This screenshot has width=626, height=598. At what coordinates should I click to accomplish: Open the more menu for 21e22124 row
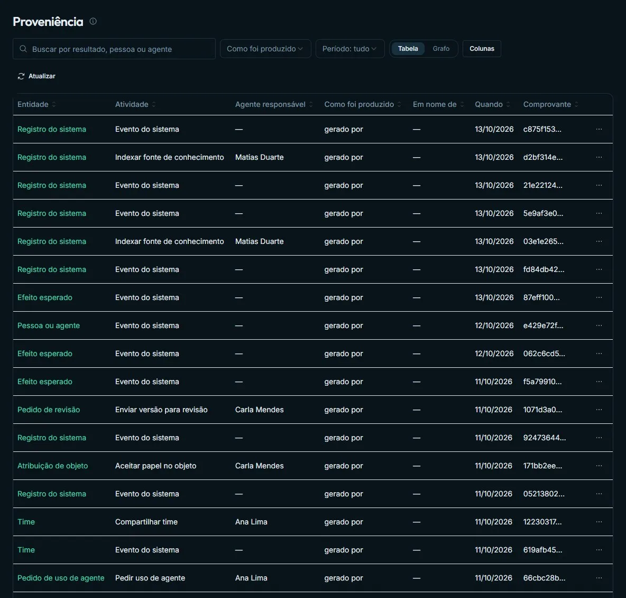point(599,185)
